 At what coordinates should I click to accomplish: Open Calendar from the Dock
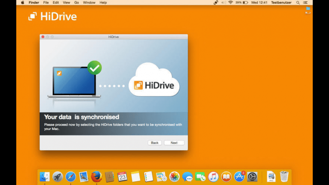[122, 176]
